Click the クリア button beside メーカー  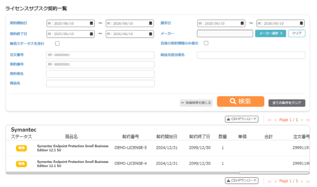coord(296,33)
